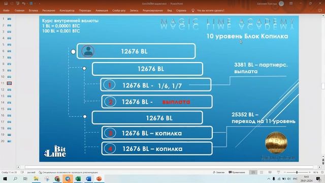Select slide 10 thumbnail
The image size is (325, 183).
click(9, 77)
